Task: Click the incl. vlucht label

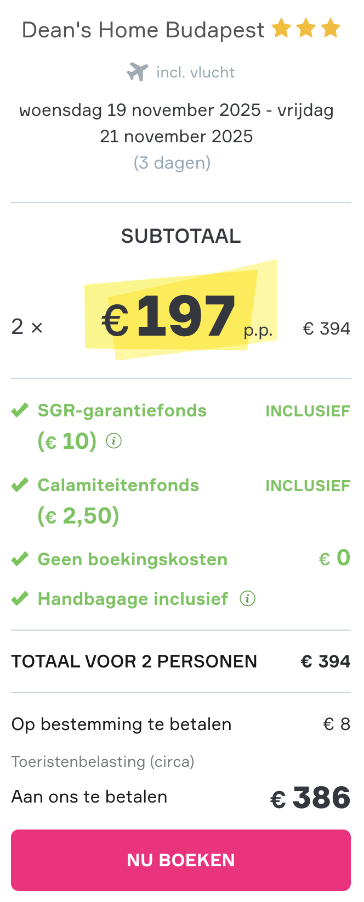Action: pos(195,71)
